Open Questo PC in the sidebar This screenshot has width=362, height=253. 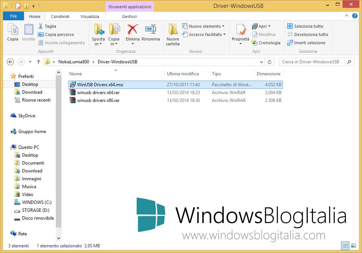click(25, 147)
